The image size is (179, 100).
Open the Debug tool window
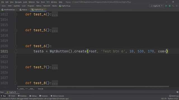point(33,96)
